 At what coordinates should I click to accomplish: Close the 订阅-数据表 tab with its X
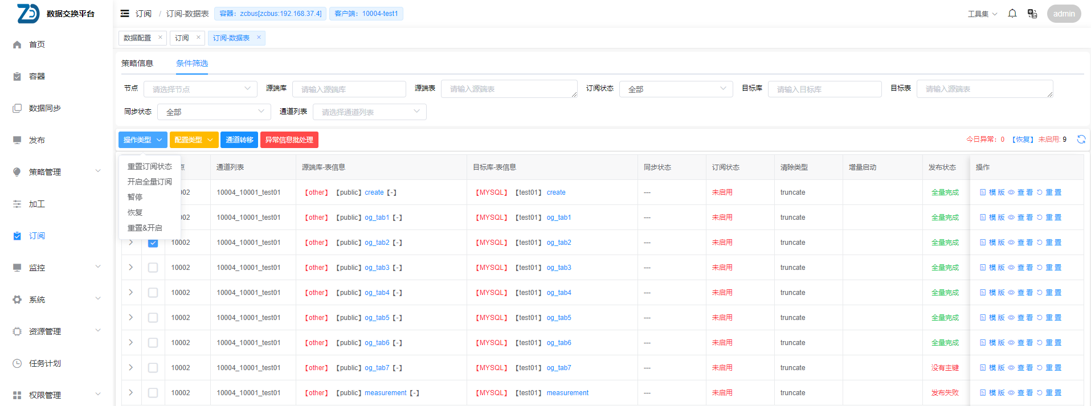click(259, 38)
